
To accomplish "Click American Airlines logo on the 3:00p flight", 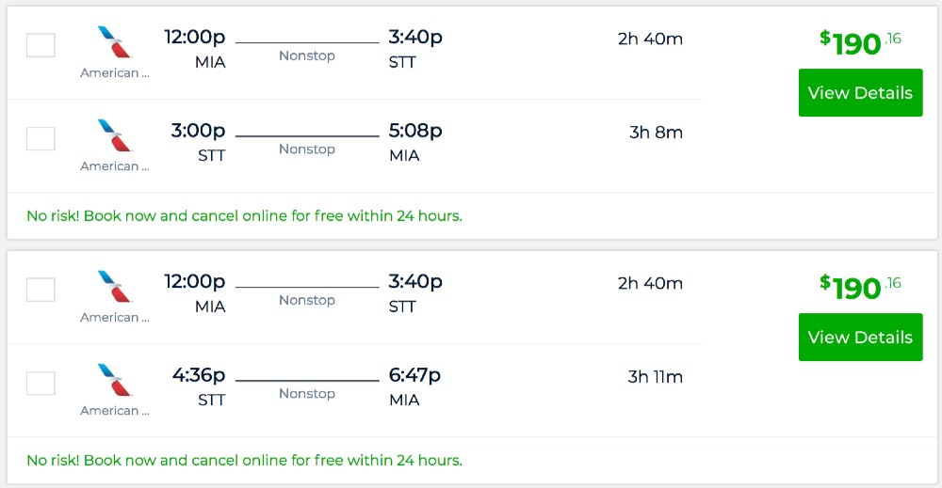I will (115, 135).
